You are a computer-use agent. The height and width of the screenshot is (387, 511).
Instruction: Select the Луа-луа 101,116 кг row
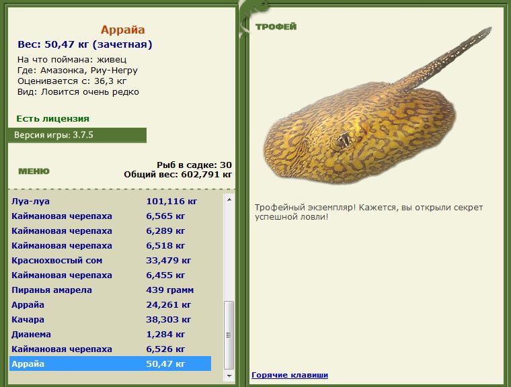pos(110,202)
